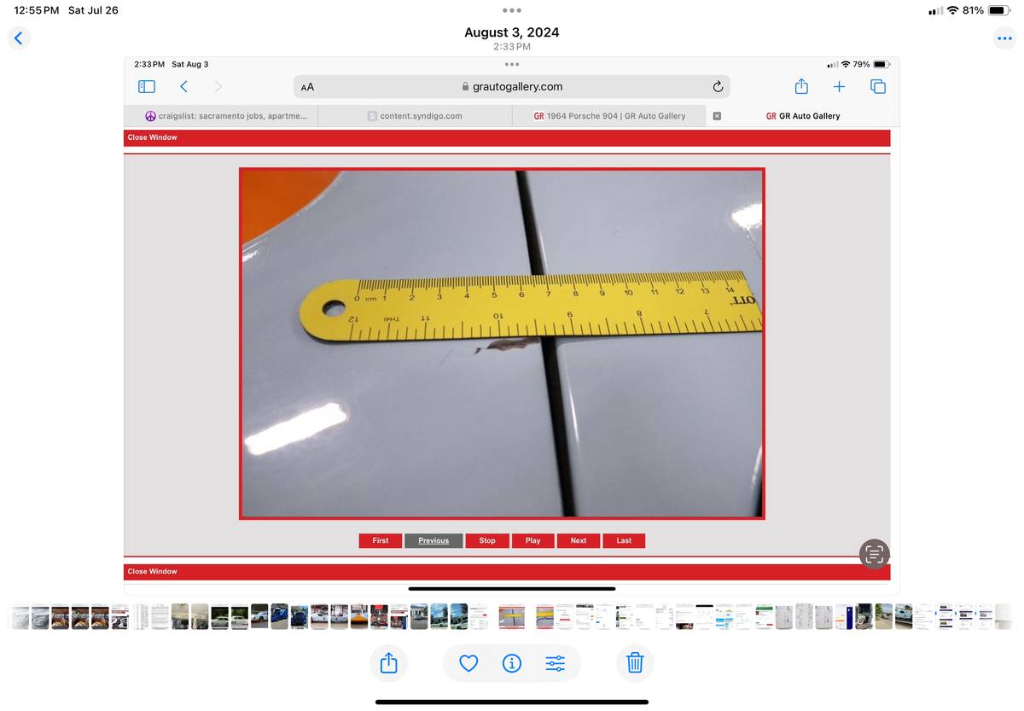Select the enlarged current thumbnail in the filmstrip

click(x=512, y=616)
